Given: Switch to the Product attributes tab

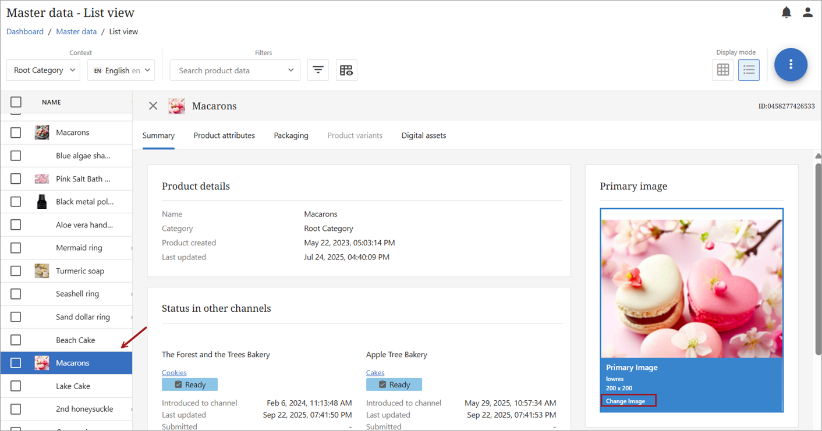Looking at the screenshot, I should tap(224, 136).
